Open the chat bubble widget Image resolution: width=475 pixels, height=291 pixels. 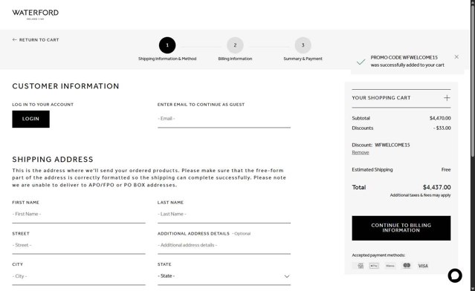(455, 275)
